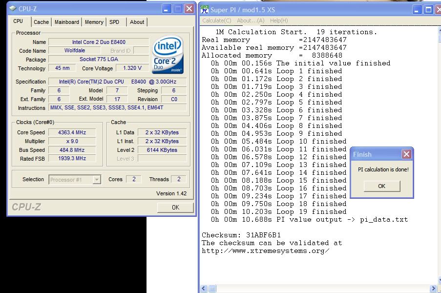Click the left arrow of horizontal scrollbar
Image resolution: width=441 pixels, height=293 pixels.
point(204,289)
